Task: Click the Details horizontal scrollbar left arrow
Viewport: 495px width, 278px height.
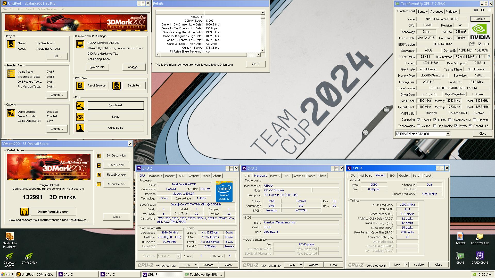Action: pyautogui.click(x=158, y=55)
